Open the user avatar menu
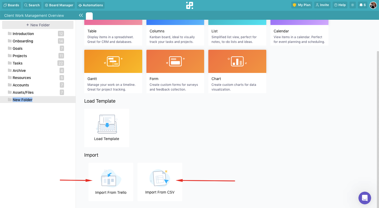 (x=373, y=5)
